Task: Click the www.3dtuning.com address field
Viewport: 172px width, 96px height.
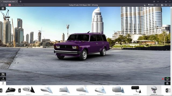Action: coord(17,5)
